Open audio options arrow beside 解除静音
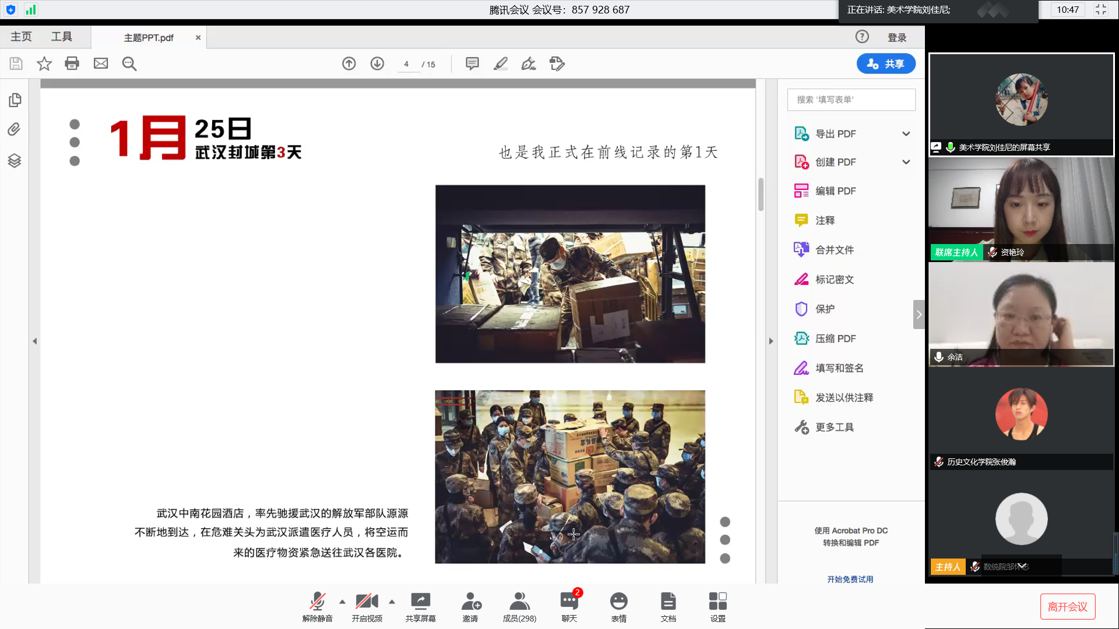Screen dimensions: 1119x629 342,602
